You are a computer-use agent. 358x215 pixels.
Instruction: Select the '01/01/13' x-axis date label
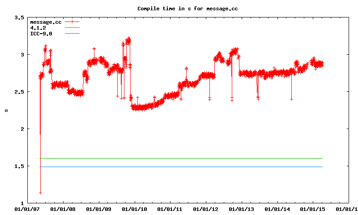pos(242,209)
